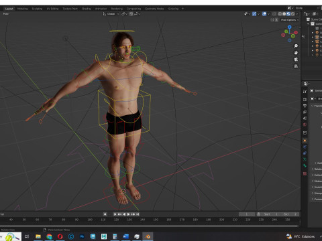Toggle viewport overlays
This screenshot has height=241, width=322.
[x=264, y=14]
